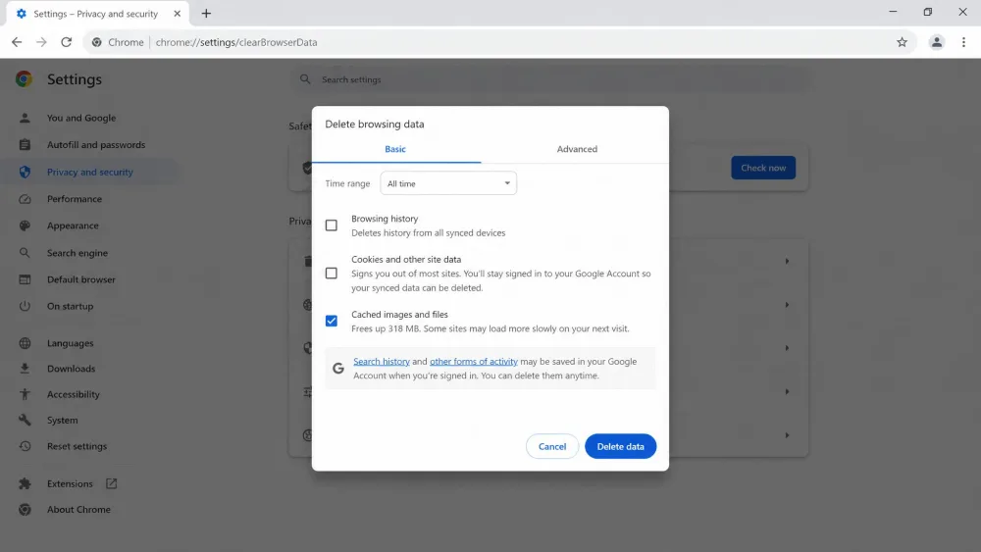The width and height of the screenshot is (981, 552).
Task: Click the address bar URL
Action: pyautogui.click(x=236, y=42)
